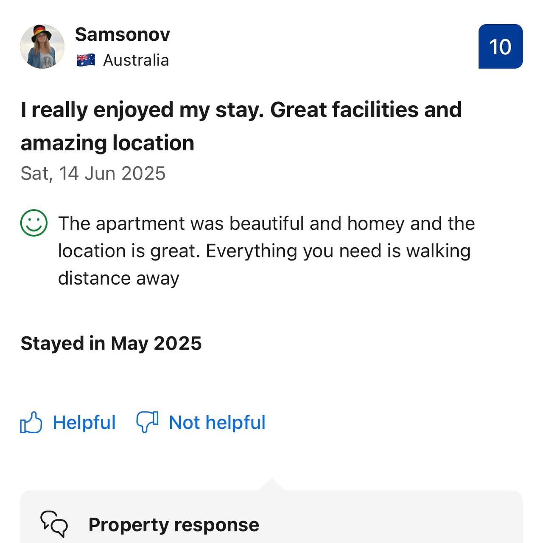The height and width of the screenshot is (543, 543).
Task: Click the positive review comment text
Action: pyautogui.click(x=266, y=250)
